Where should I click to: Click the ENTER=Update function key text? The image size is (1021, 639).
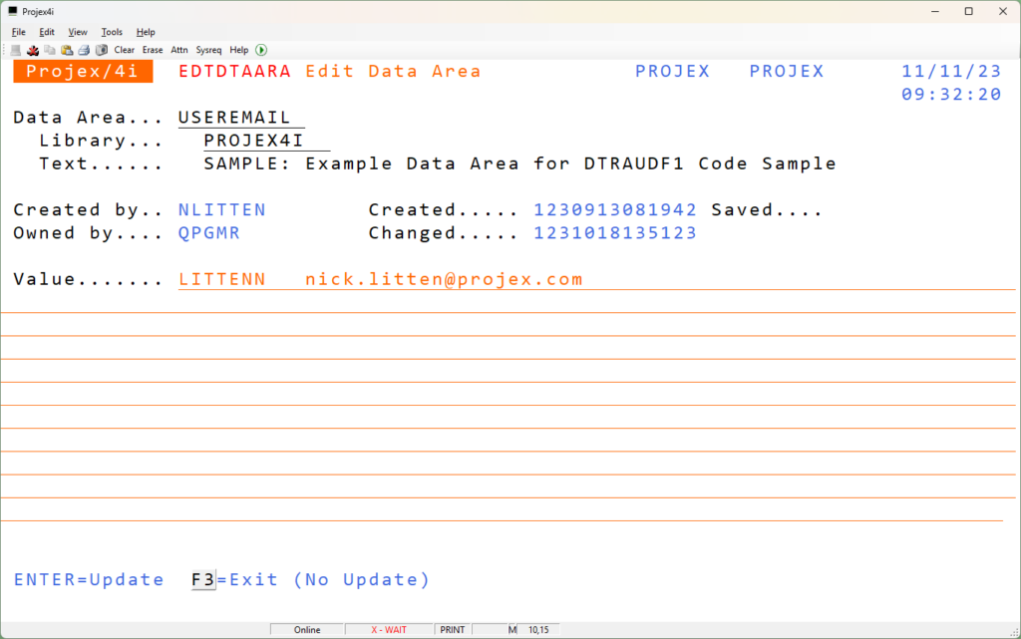coord(89,580)
